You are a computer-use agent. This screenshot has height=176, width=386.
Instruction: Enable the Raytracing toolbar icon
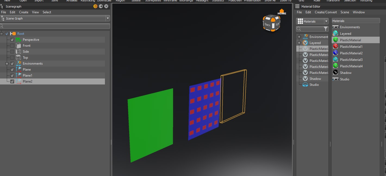click(87, 1)
